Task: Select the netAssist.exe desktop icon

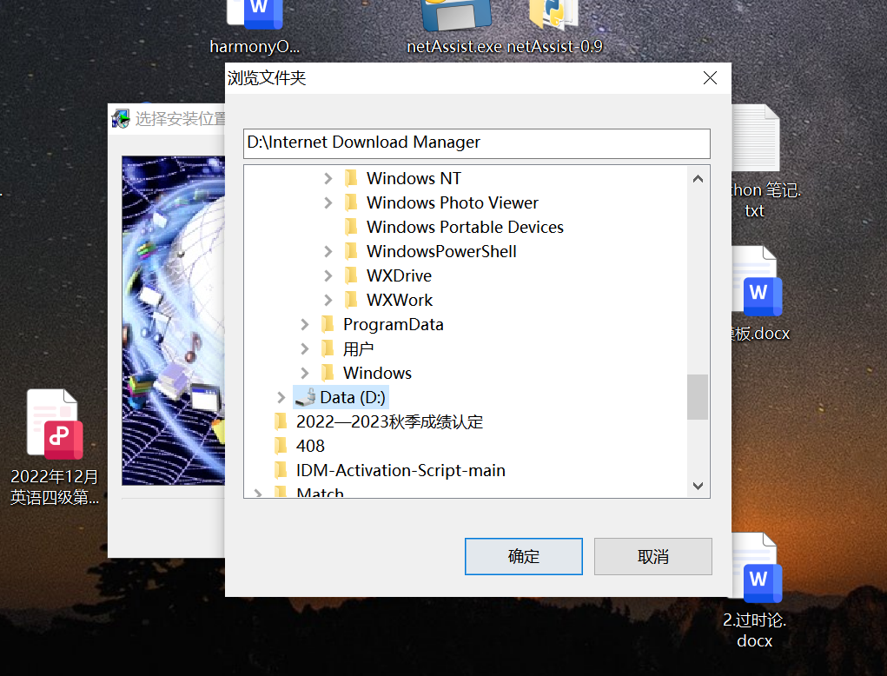Action: [456, 16]
